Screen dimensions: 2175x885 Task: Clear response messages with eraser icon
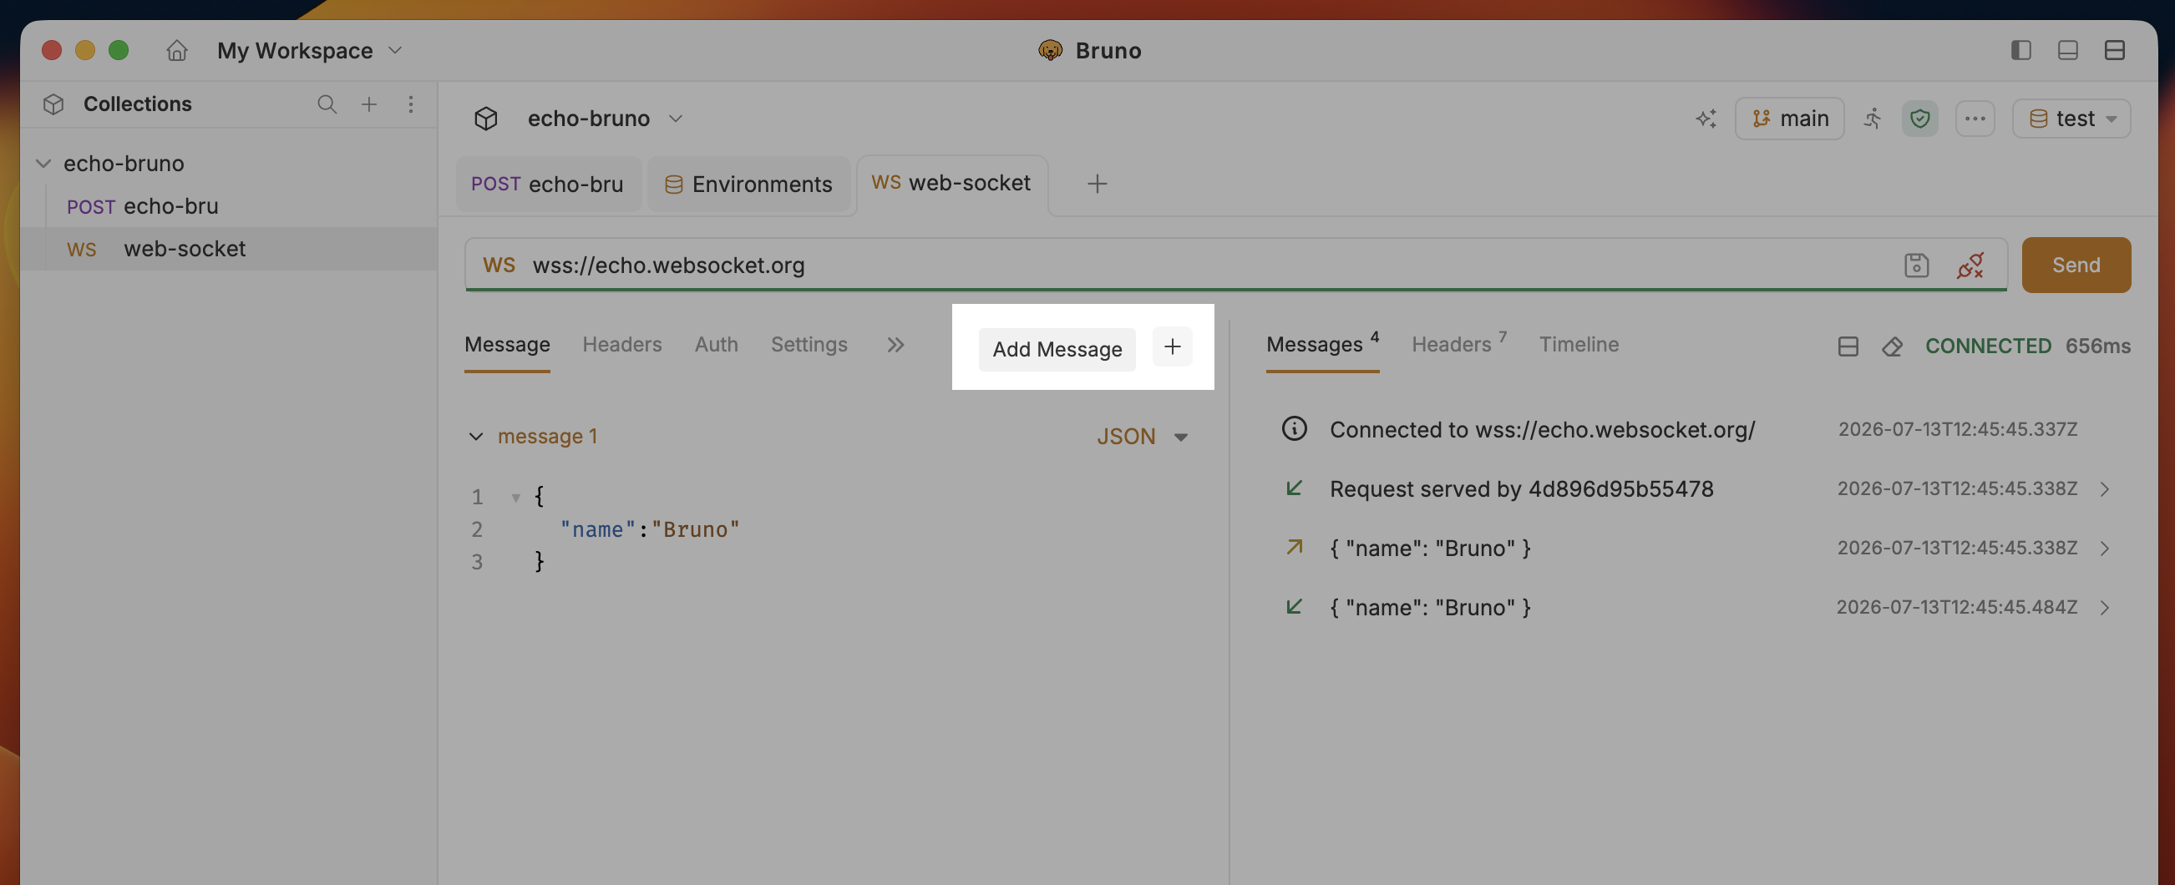coord(1891,346)
